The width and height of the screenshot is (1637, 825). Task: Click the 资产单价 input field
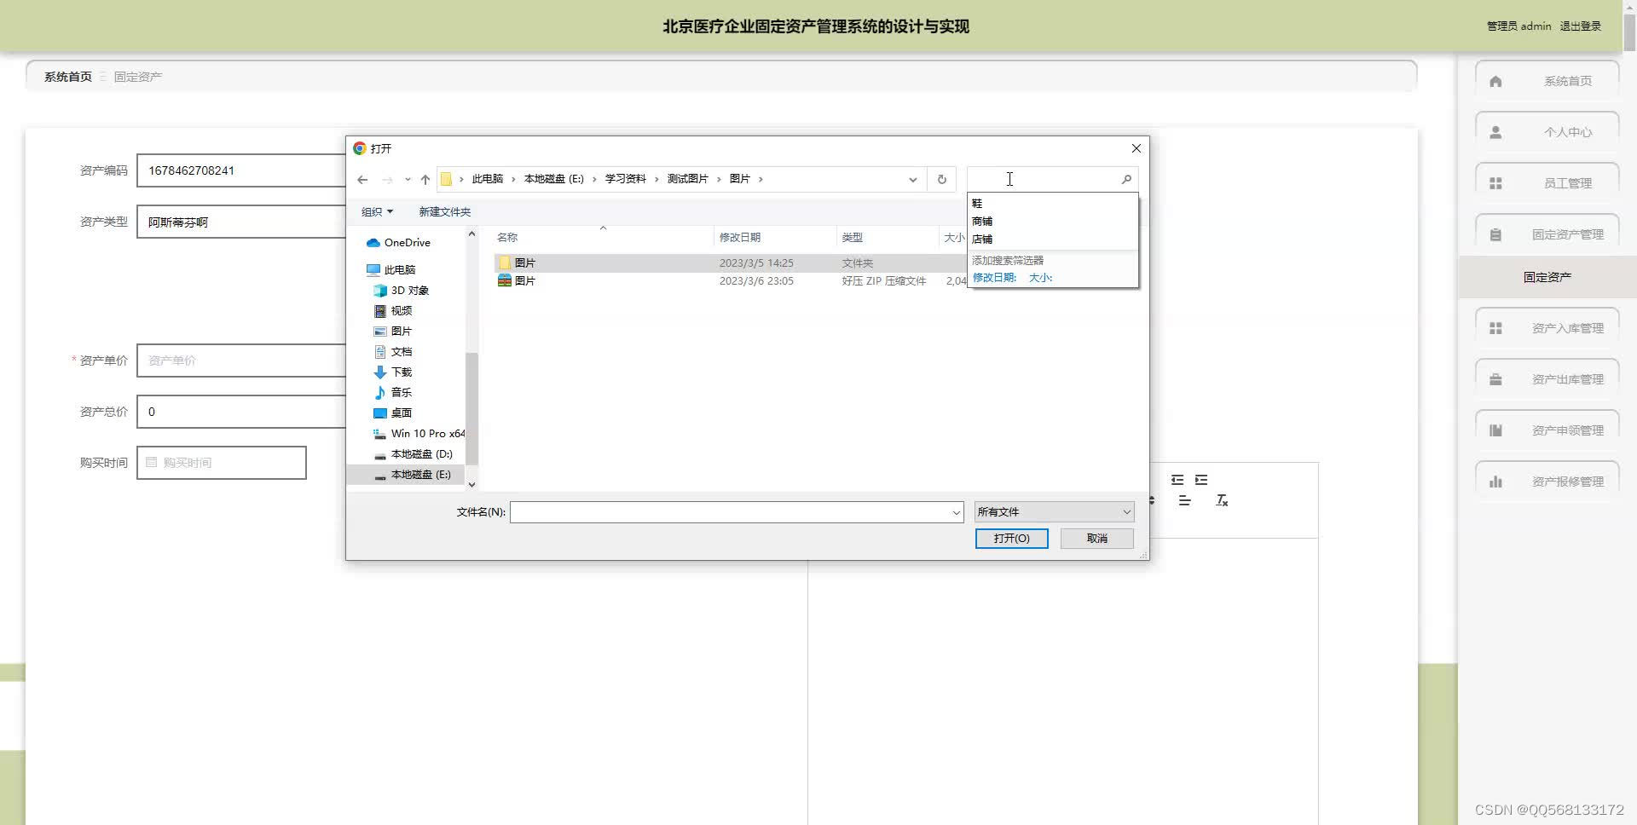pyautogui.click(x=241, y=361)
